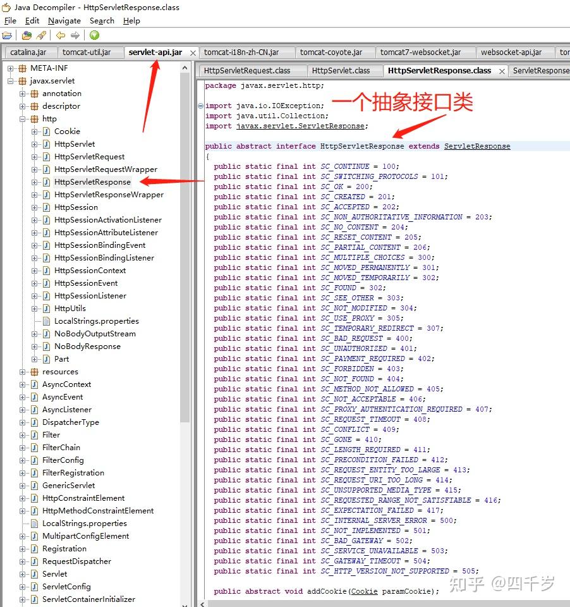Click the tree panel vertical scrollbar thumb
This screenshot has width=570, height=607.
[x=185, y=248]
